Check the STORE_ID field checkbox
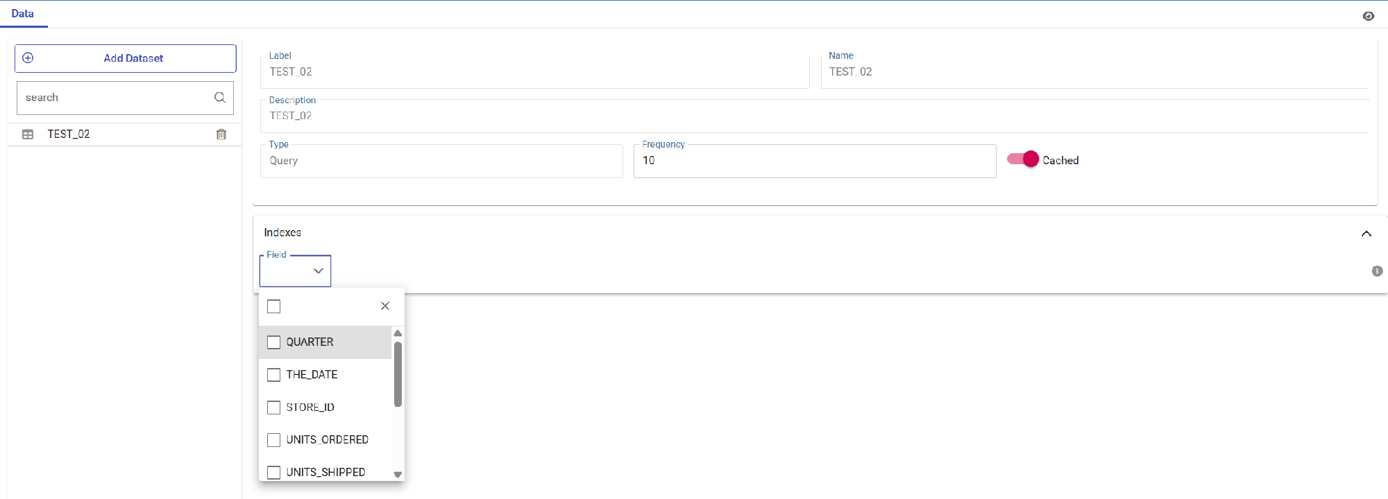Viewport: 1388px width, 499px height. [274, 408]
